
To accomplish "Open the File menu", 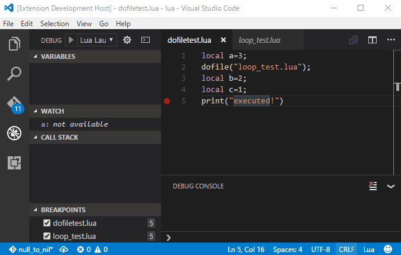I will [8, 24].
